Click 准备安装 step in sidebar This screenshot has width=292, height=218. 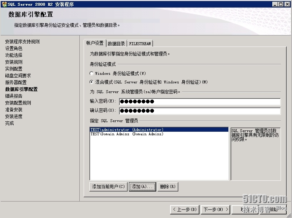[x=14, y=110]
